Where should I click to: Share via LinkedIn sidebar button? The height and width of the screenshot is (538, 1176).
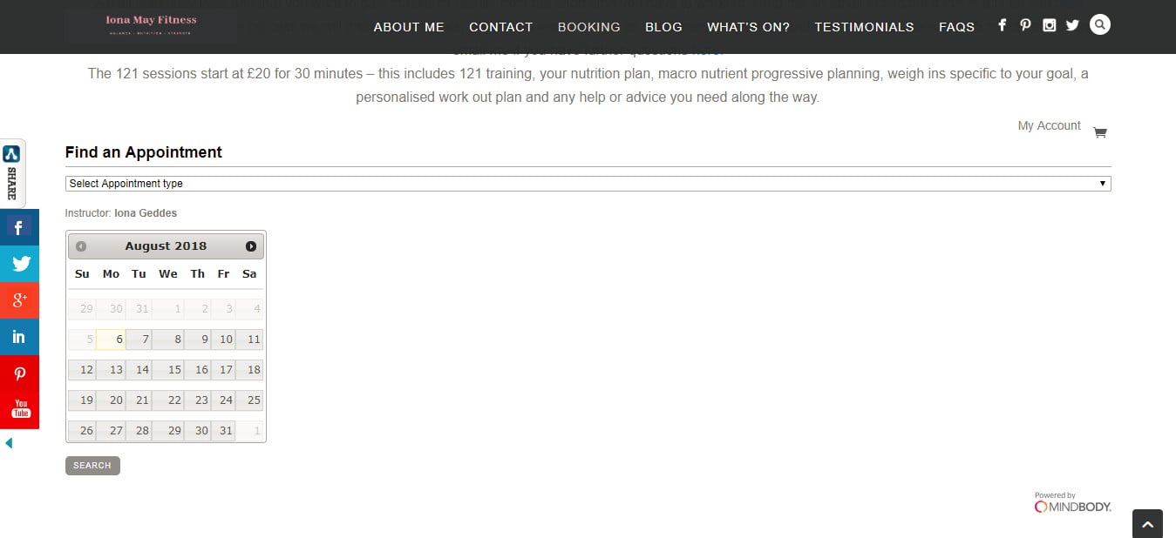tap(19, 337)
